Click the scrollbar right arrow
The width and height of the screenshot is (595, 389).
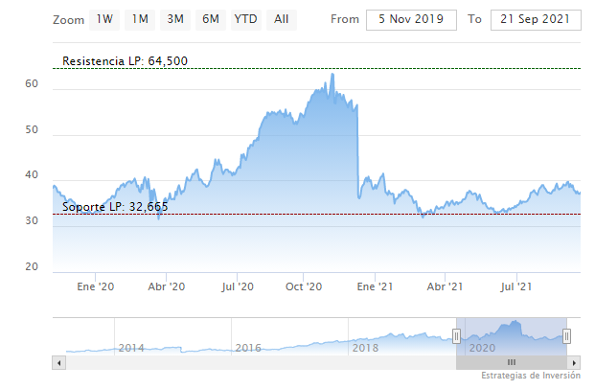pyautogui.click(x=575, y=362)
